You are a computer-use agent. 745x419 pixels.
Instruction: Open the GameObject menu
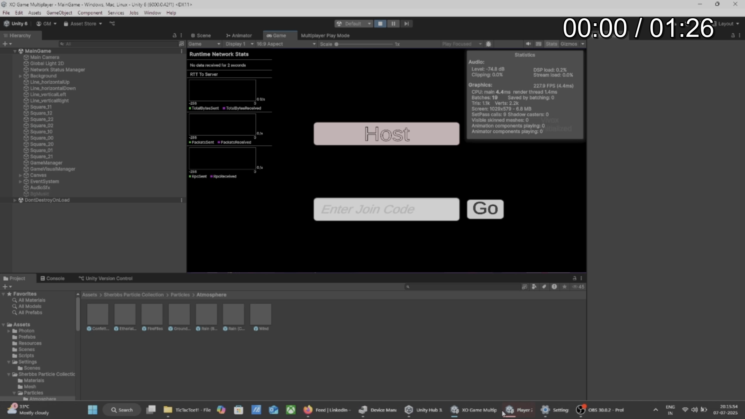59,13
